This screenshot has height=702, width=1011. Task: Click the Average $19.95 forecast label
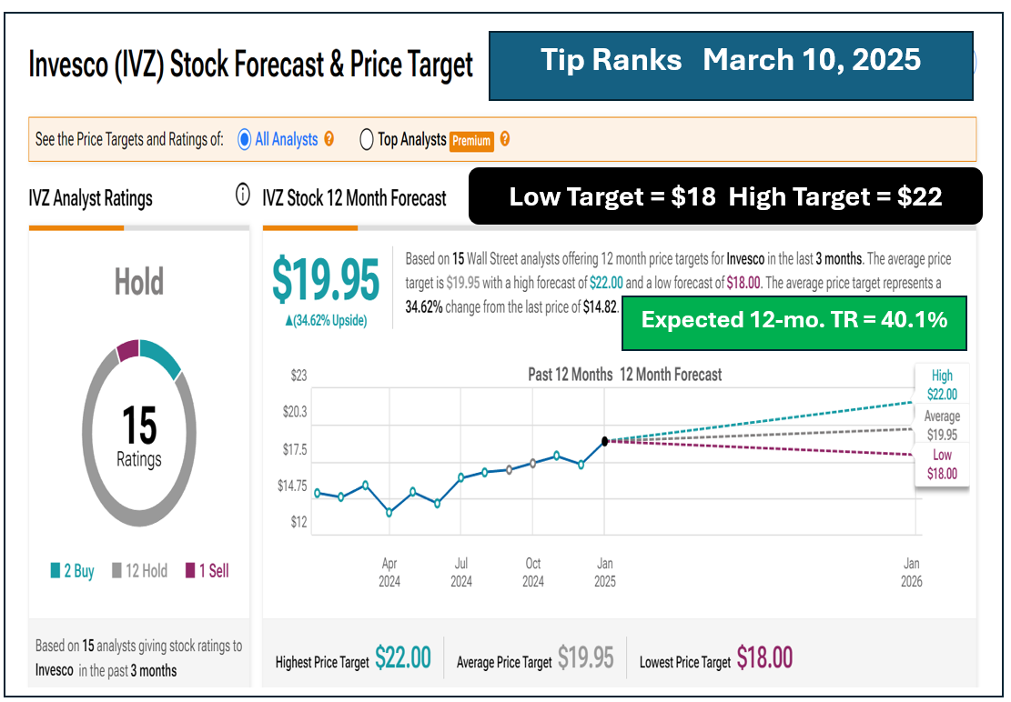(x=942, y=426)
